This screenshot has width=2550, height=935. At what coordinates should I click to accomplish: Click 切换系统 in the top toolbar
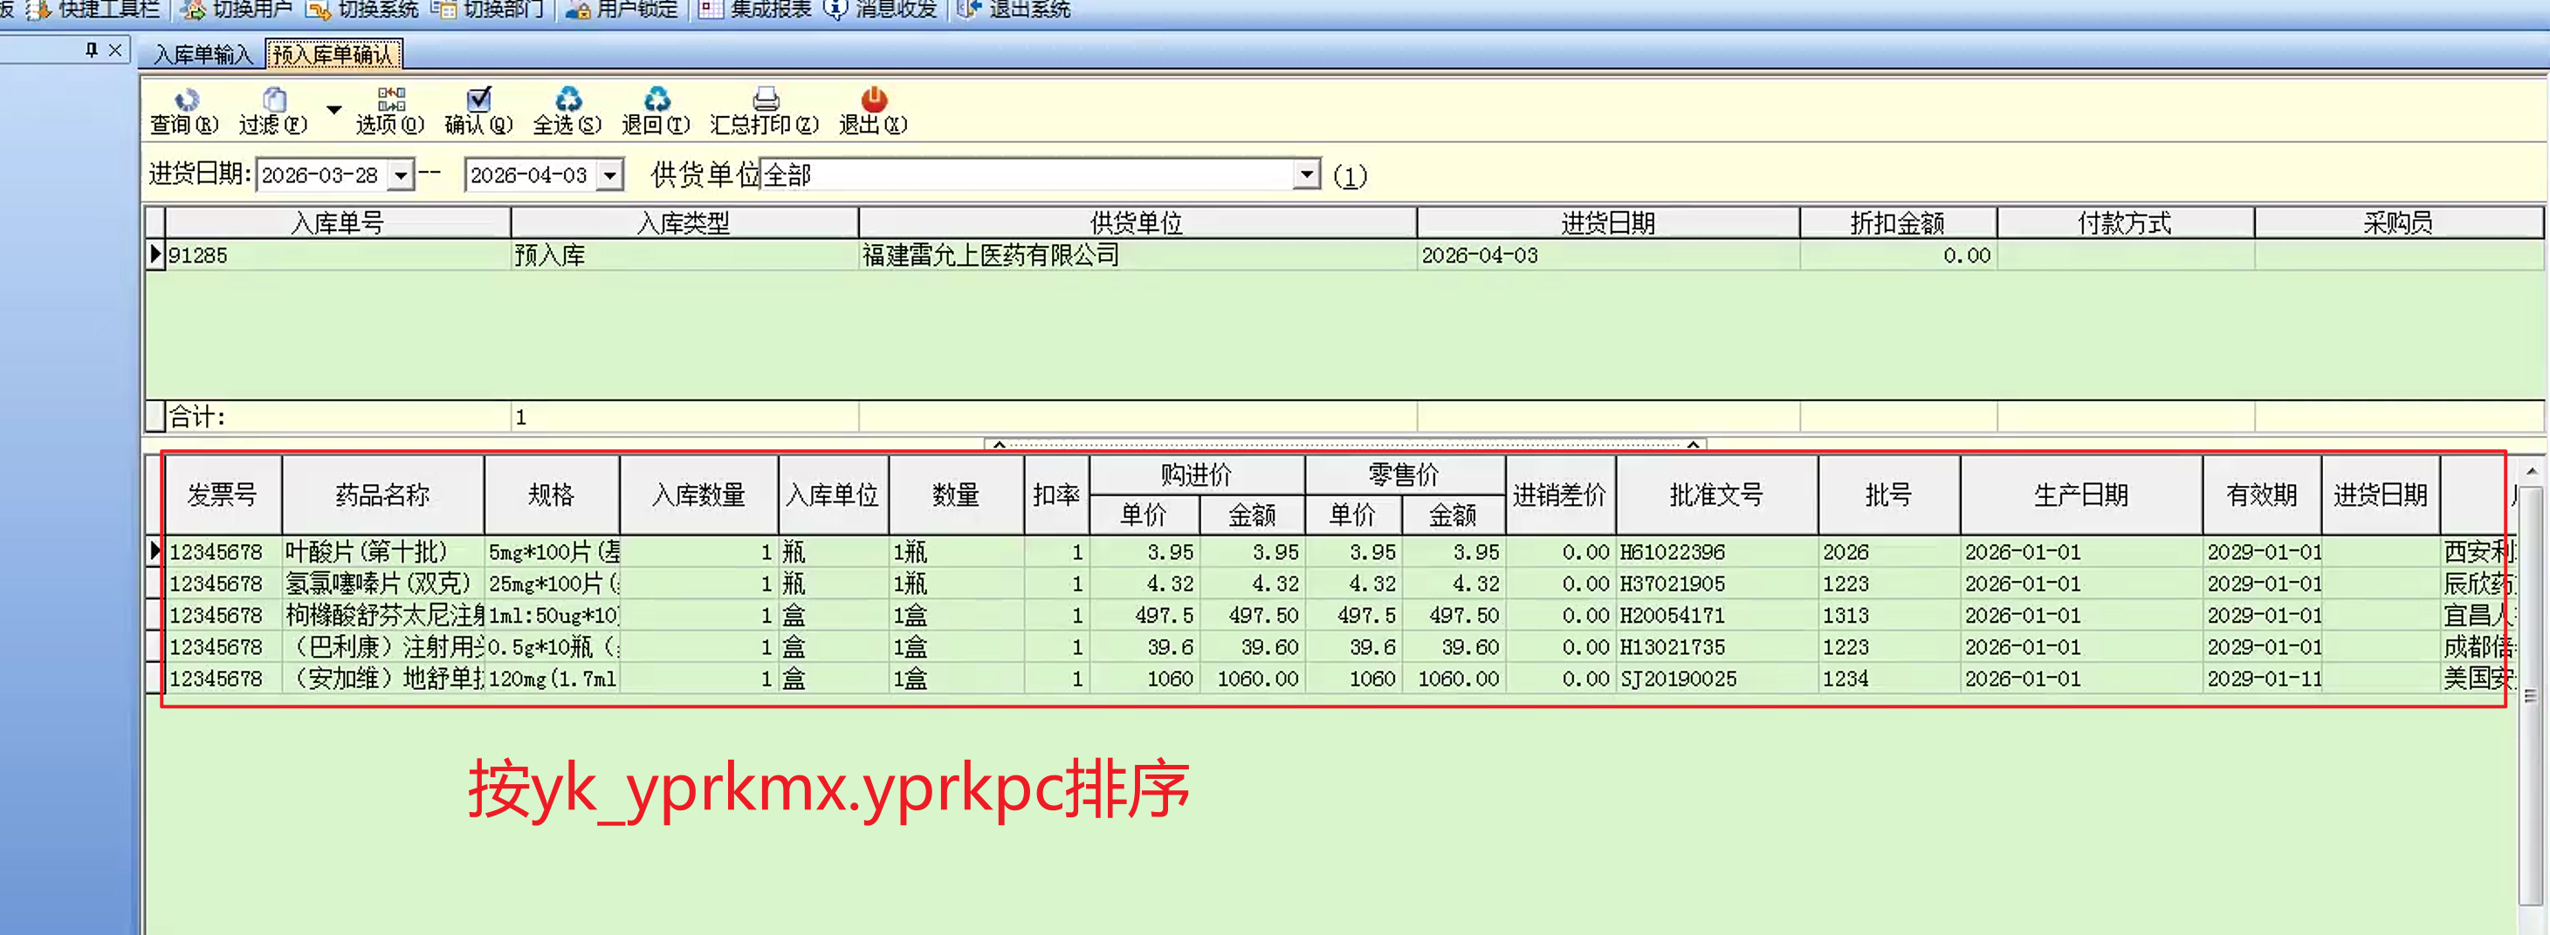tap(364, 10)
